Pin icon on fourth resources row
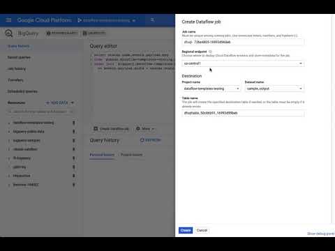 point(74,149)
